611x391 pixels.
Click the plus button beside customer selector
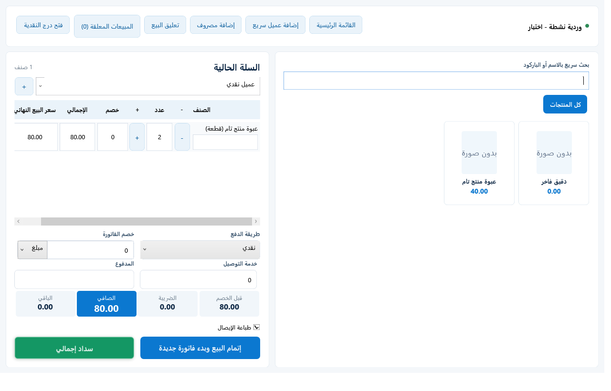pyautogui.click(x=24, y=86)
